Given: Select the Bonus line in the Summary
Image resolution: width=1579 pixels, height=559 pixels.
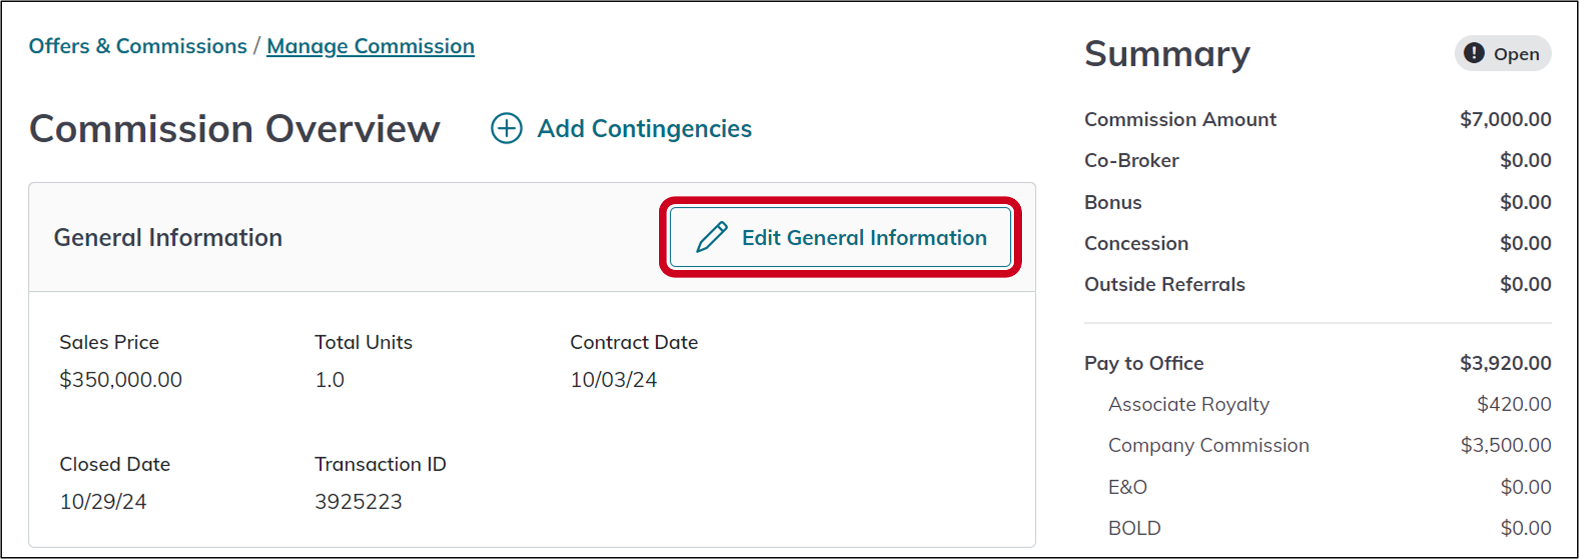Looking at the screenshot, I should click(x=1113, y=202).
